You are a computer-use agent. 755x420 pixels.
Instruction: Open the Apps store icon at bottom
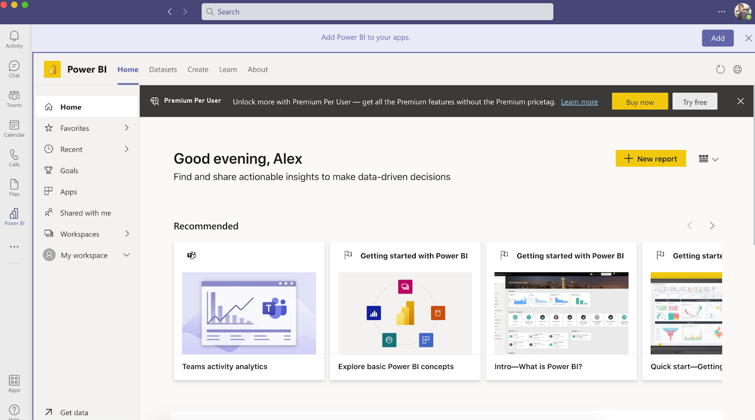pyautogui.click(x=14, y=384)
